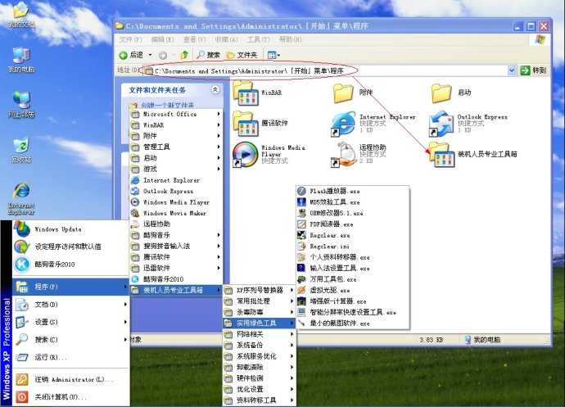The image size is (565, 407).
Task: Open the address bar dropdown arrow
Action: click(x=511, y=70)
